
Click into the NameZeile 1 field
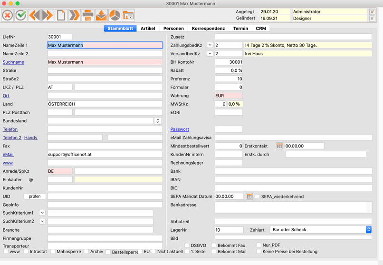(x=105, y=45)
